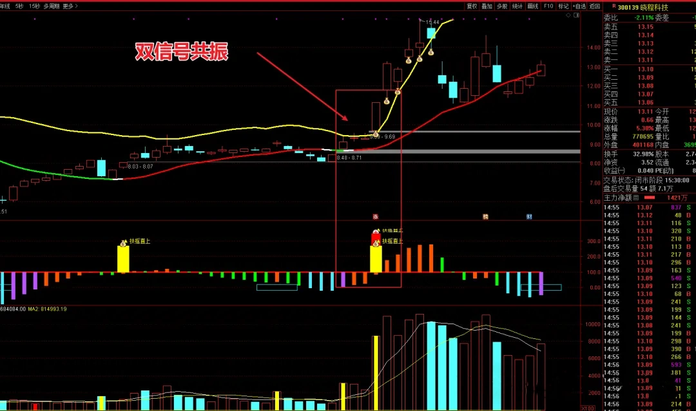The height and width of the screenshot is (411, 696).
Task: Open F10 company information
Action: (548, 6)
